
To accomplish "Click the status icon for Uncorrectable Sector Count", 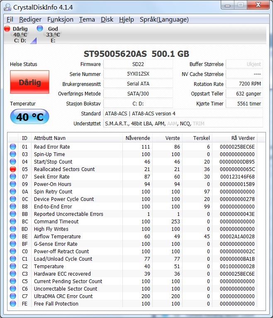I will [x=13, y=289].
